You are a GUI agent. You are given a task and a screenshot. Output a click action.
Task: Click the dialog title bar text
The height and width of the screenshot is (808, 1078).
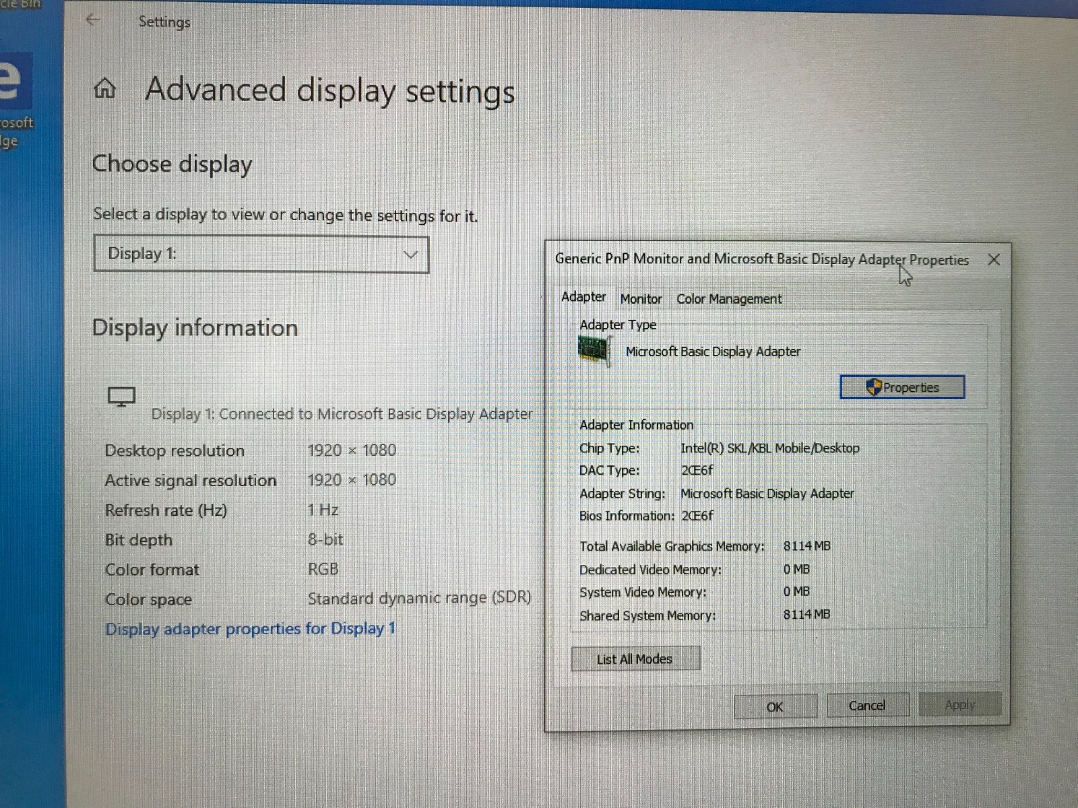(x=762, y=259)
